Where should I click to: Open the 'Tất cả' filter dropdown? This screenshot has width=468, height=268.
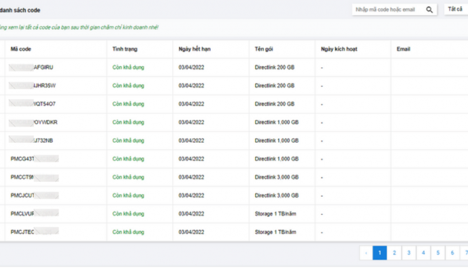click(456, 9)
